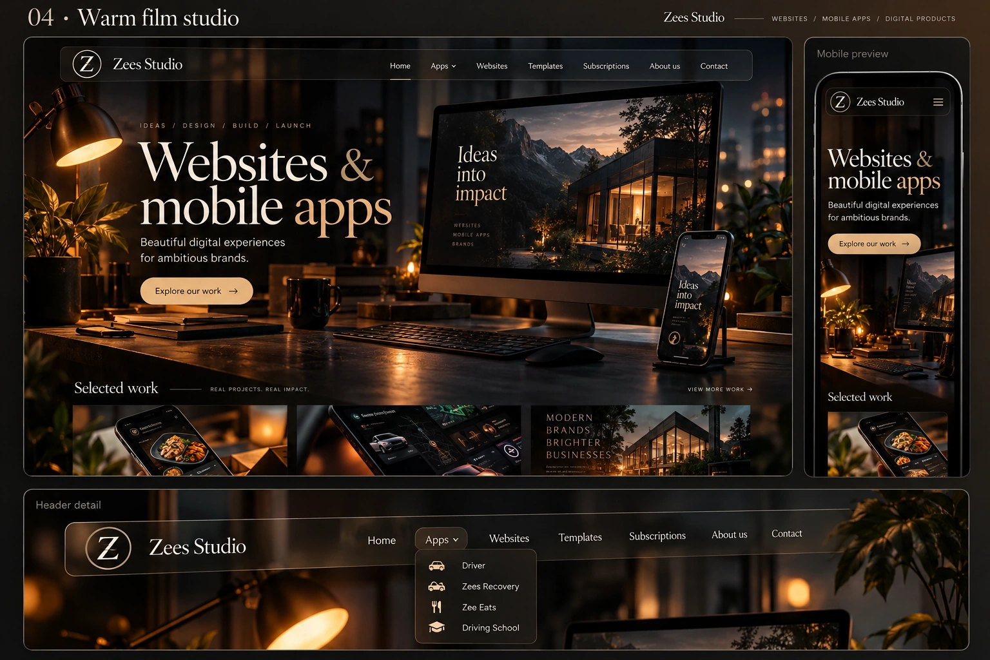The image size is (990, 660).
Task: Click the Websites link in the top-right tagline
Action: (790, 19)
